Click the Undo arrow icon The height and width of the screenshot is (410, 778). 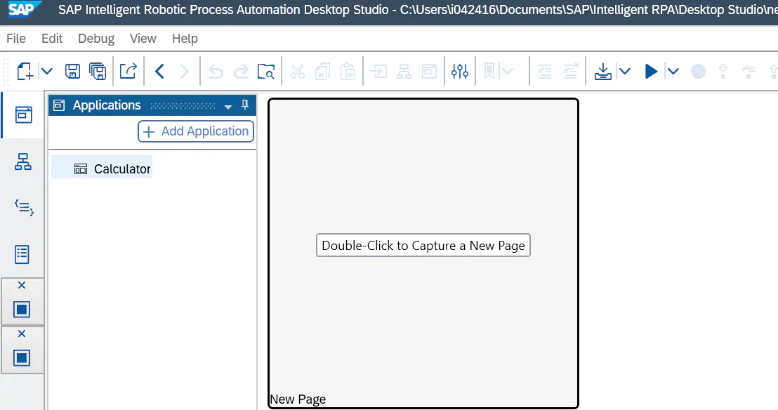click(x=216, y=72)
